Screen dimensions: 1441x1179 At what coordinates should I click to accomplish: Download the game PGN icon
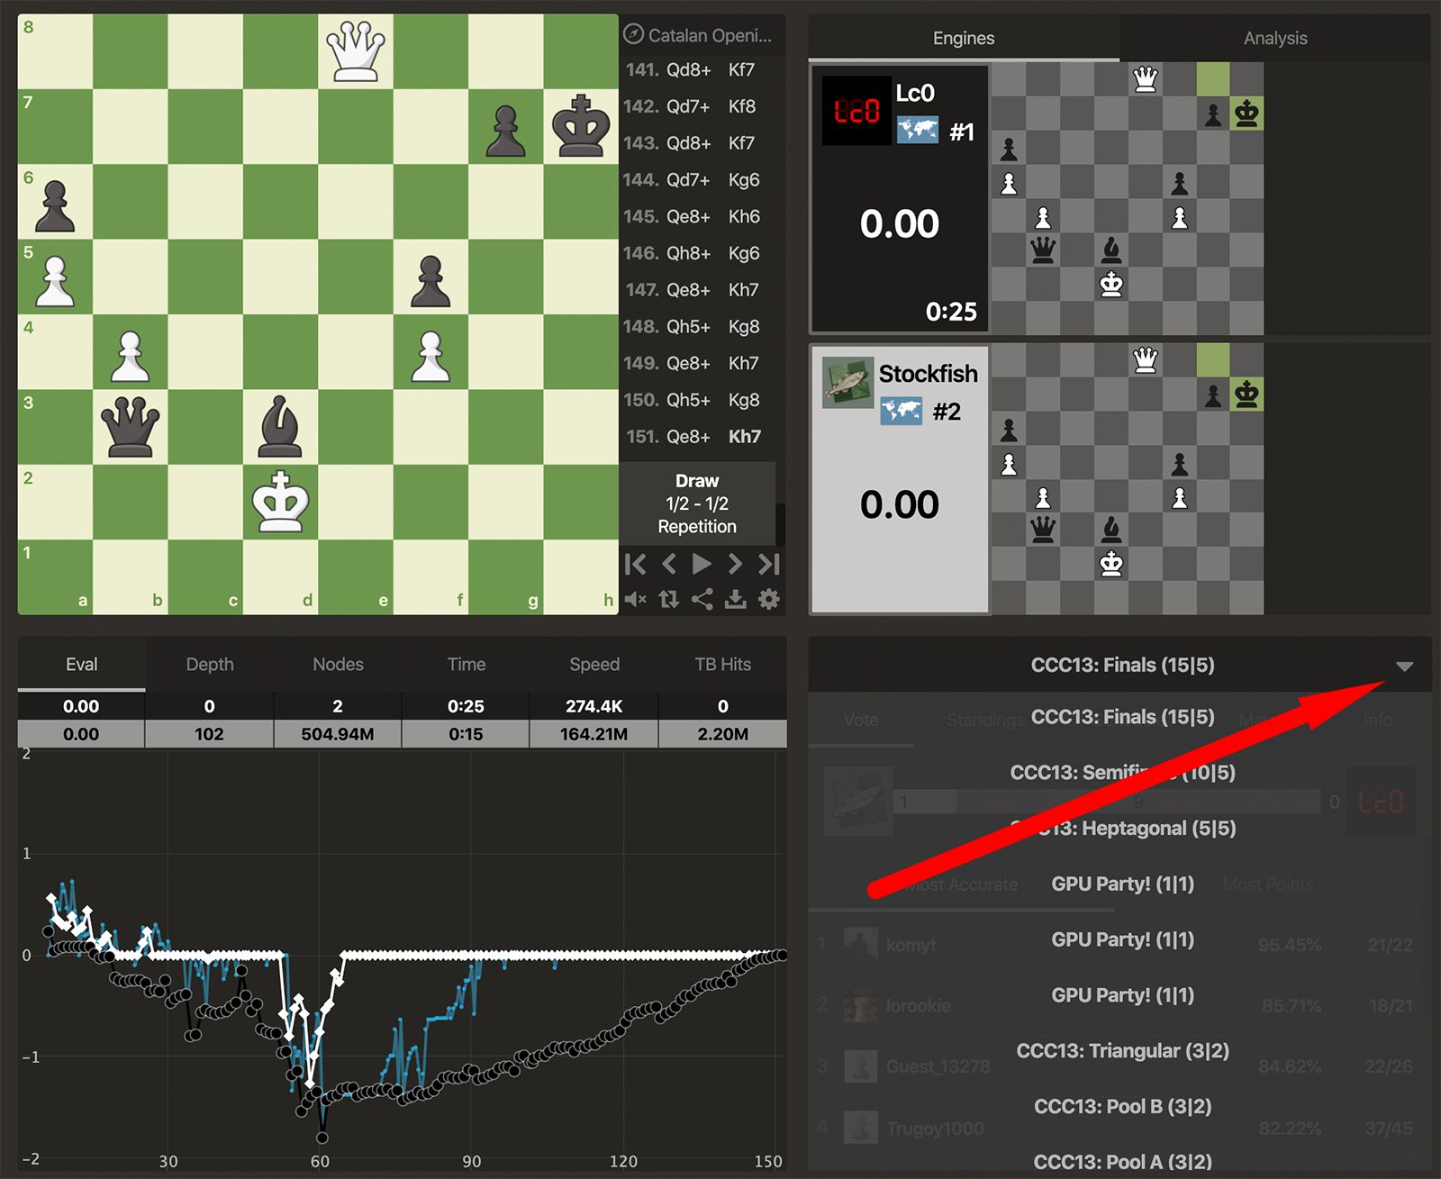736,600
